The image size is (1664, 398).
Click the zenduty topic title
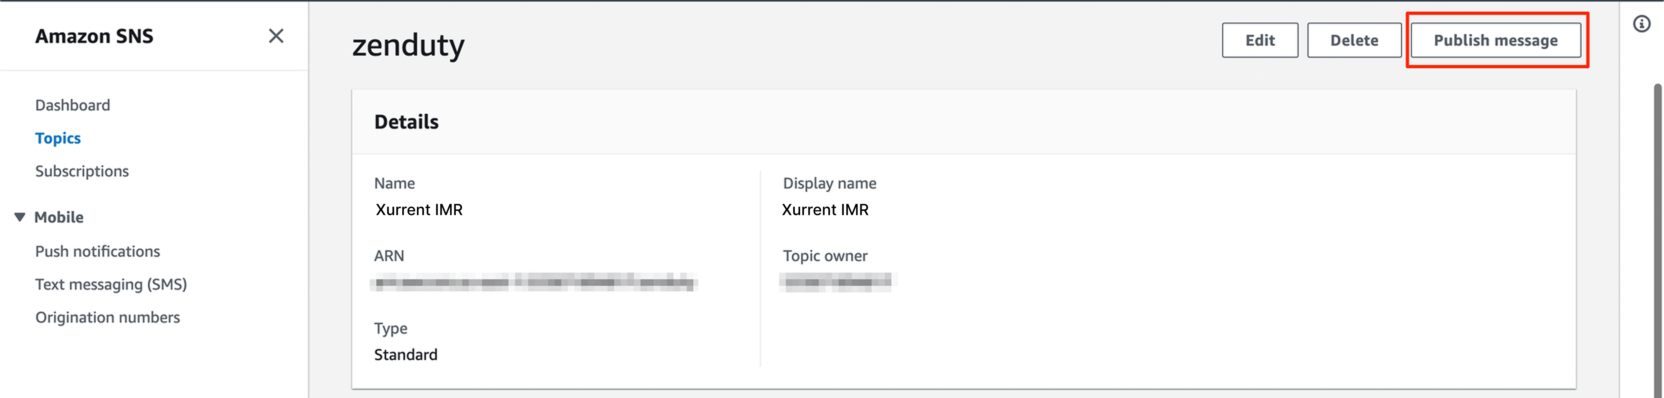point(408,45)
